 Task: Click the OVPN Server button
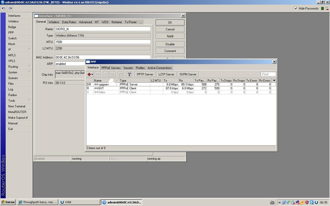click(x=188, y=75)
